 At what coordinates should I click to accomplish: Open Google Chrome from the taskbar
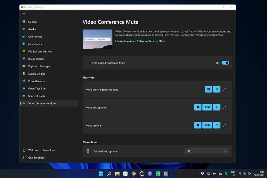click(133, 174)
